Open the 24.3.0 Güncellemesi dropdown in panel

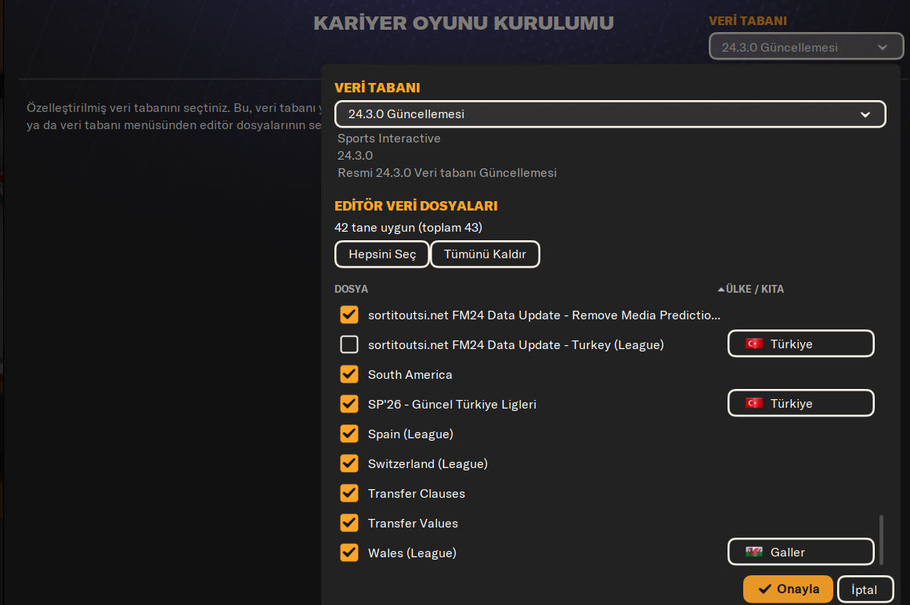tap(609, 114)
